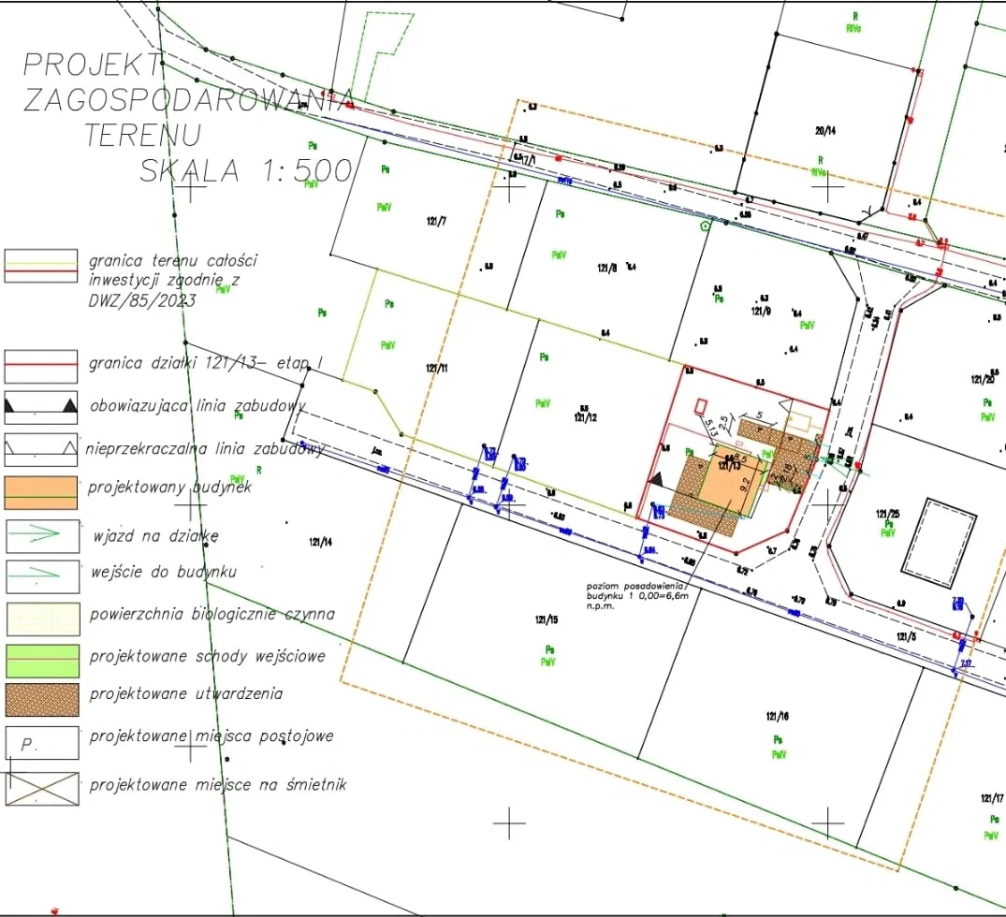Click the SKALA 1:500 title text
The height and width of the screenshot is (917, 1006).
click(246, 170)
